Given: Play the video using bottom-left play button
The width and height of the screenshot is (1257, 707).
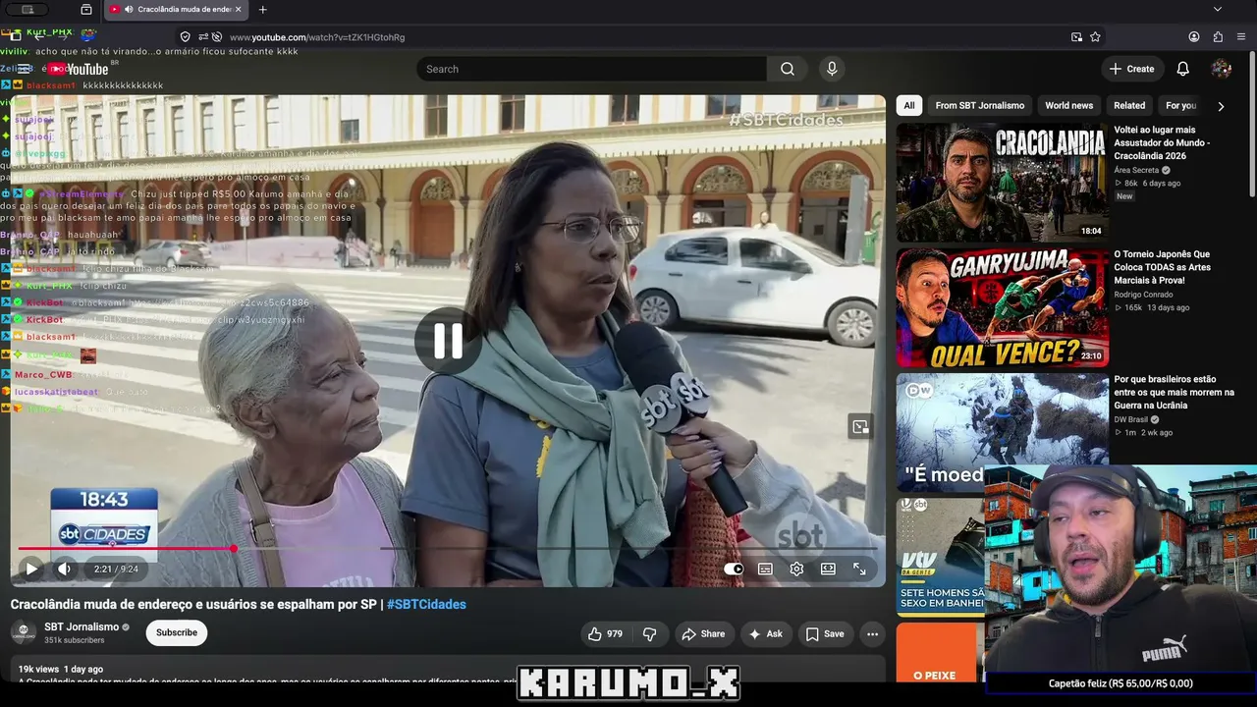Looking at the screenshot, I should [31, 569].
